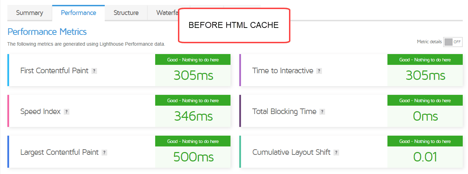468x174 pixels.
Task: Toggle the Metric details switch
Action: point(453,42)
